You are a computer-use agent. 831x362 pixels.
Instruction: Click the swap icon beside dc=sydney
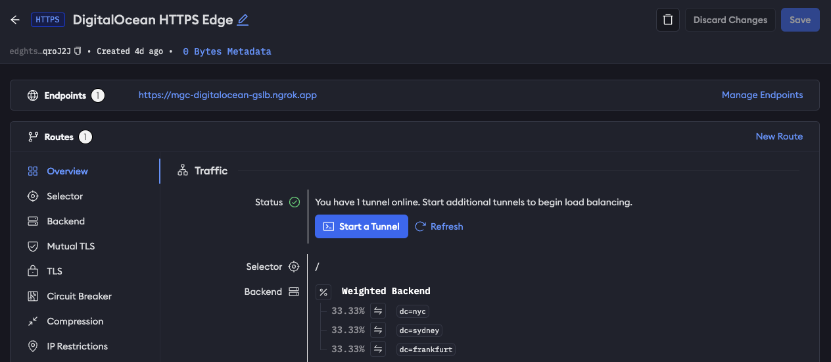point(378,330)
